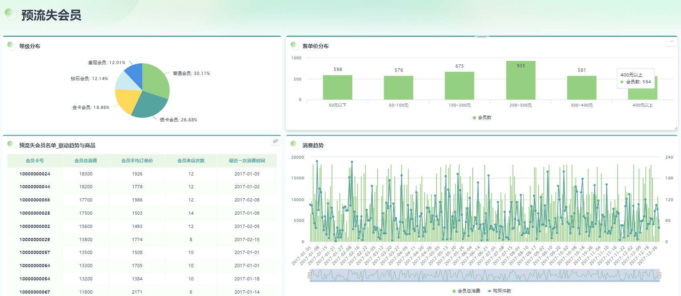
Task: Click the 50-100元 bar with value 576
Action: click(x=398, y=88)
